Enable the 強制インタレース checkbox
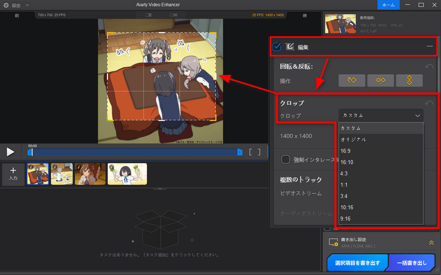The width and height of the screenshot is (441, 275). tap(285, 160)
